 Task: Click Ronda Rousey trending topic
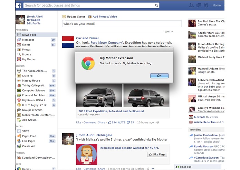pos(204,146)
